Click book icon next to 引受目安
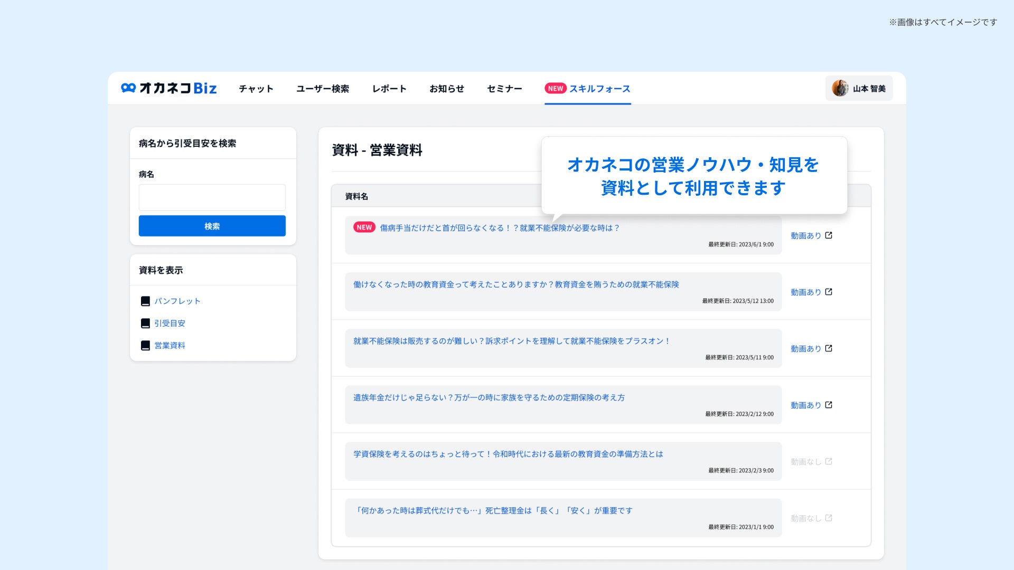This screenshot has height=570, width=1014. click(145, 323)
